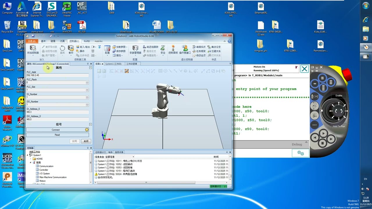This screenshot has width=372, height=209.
Task: Switch to the RAPID ribbon tab
Action: tap(87, 41)
